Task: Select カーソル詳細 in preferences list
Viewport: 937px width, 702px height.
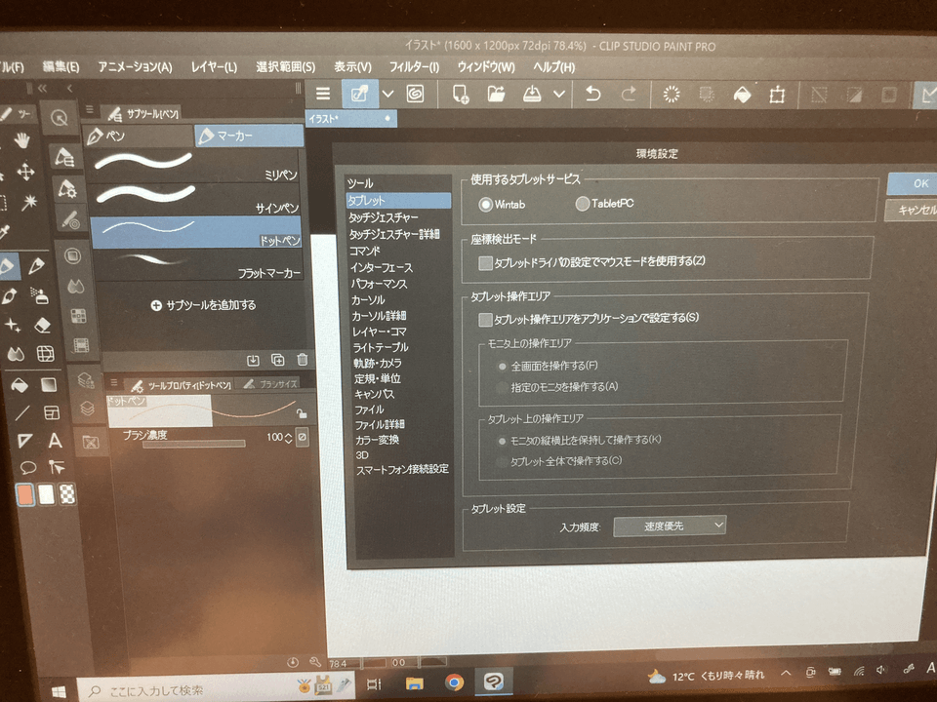Action: pyautogui.click(x=379, y=315)
